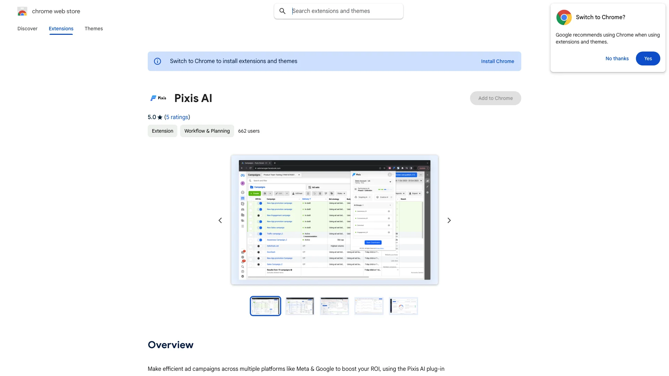Click the Switch to Chrome banner message
The height and width of the screenshot is (376, 669).
click(x=233, y=61)
